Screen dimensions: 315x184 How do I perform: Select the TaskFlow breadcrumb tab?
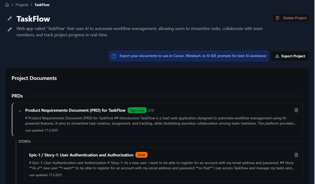[42, 4]
